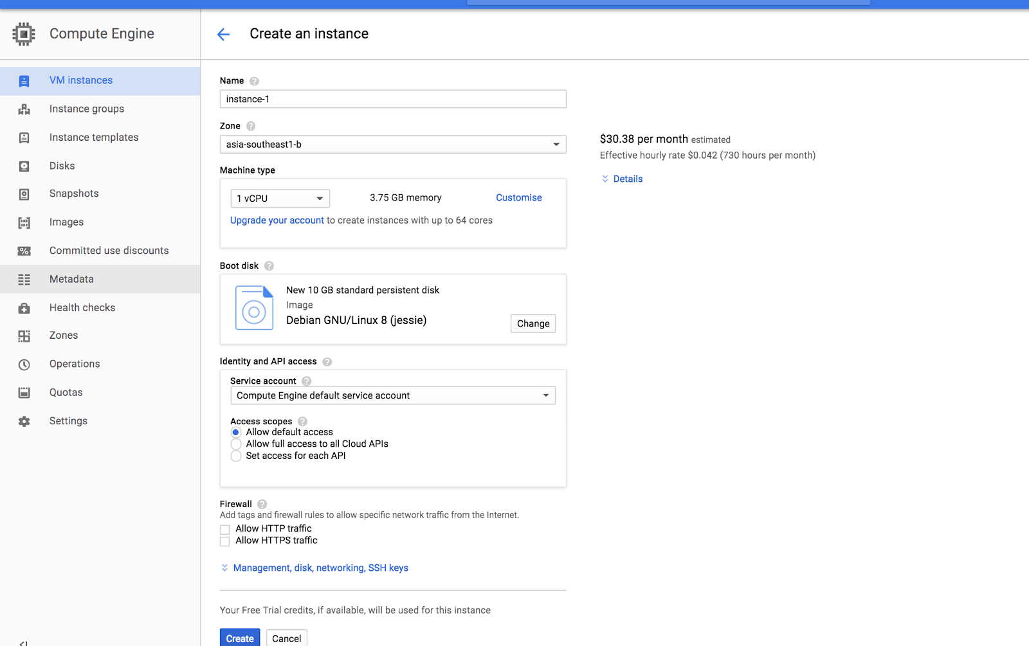
Task: Click the Cancel button
Action: coord(287,638)
